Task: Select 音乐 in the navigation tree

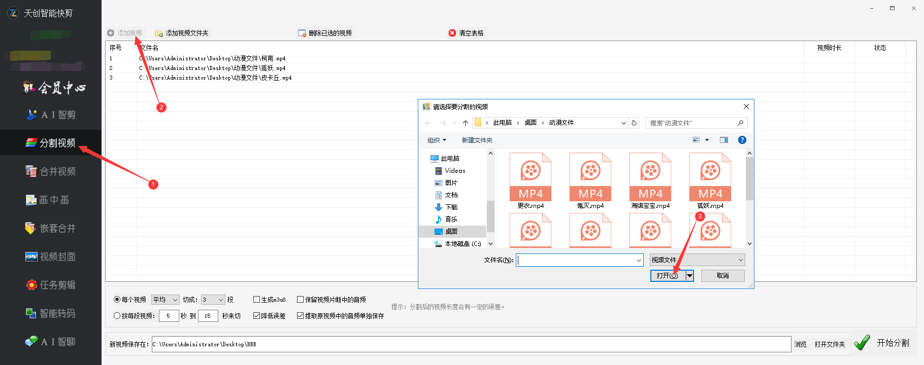Action: (446, 219)
